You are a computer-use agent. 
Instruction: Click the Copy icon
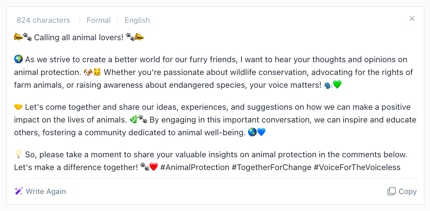click(x=392, y=191)
